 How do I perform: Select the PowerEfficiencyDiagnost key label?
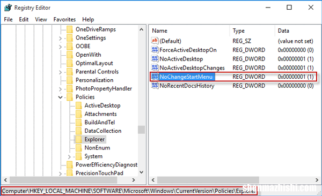click(106, 164)
